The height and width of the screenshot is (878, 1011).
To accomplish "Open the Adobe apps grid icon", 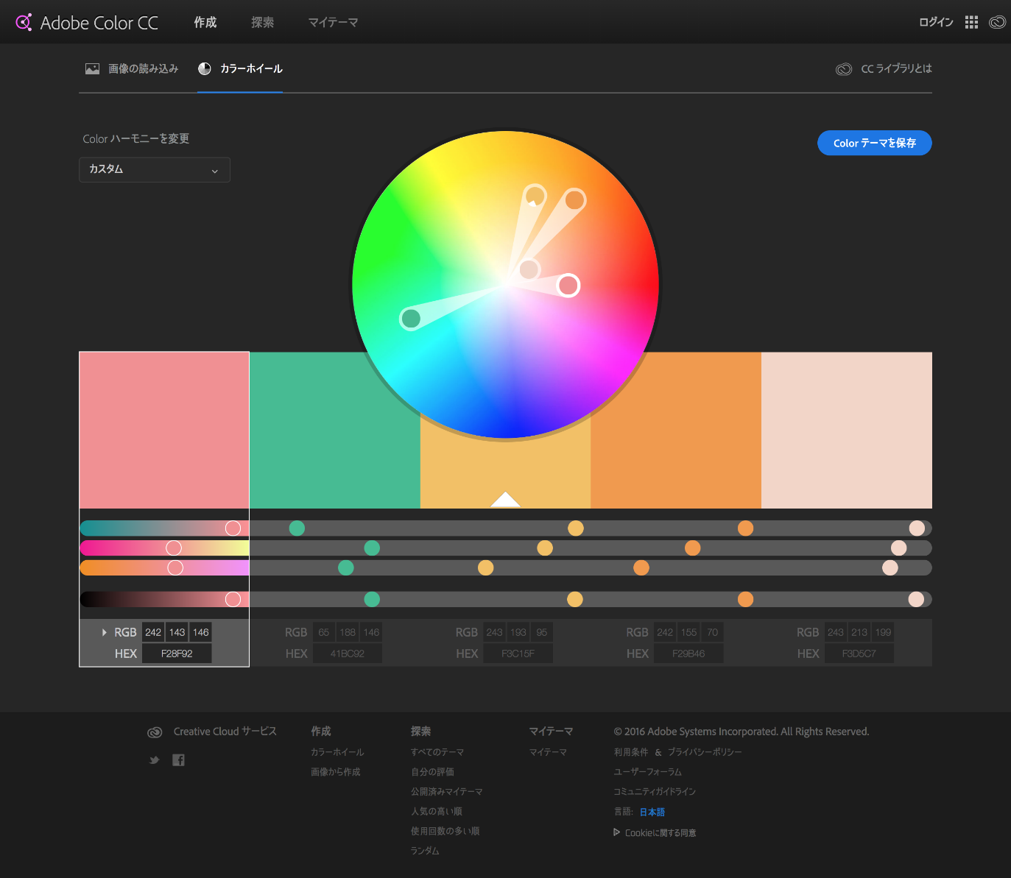I will (971, 22).
